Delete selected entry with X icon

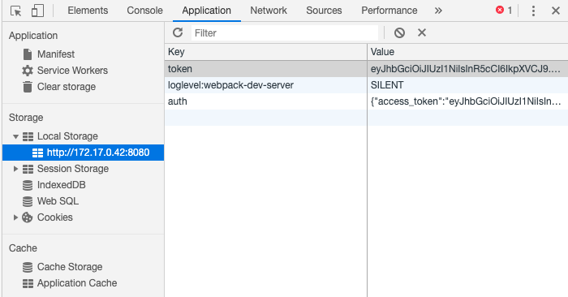click(x=422, y=32)
